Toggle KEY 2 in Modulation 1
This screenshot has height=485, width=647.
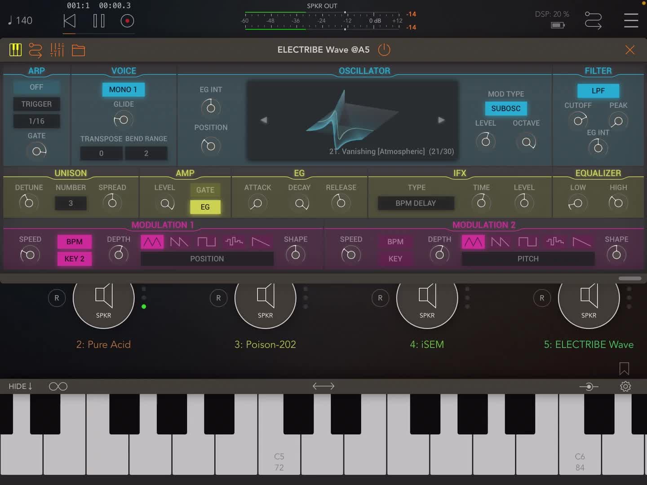click(x=75, y=259)
